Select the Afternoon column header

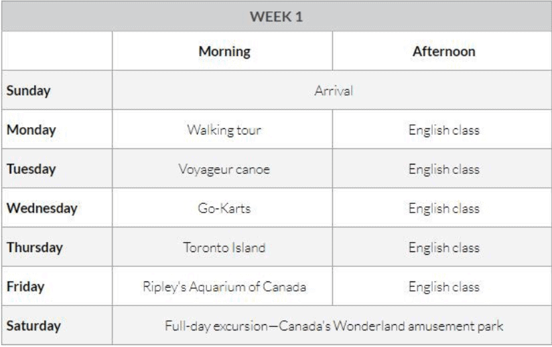click(444, 51)
